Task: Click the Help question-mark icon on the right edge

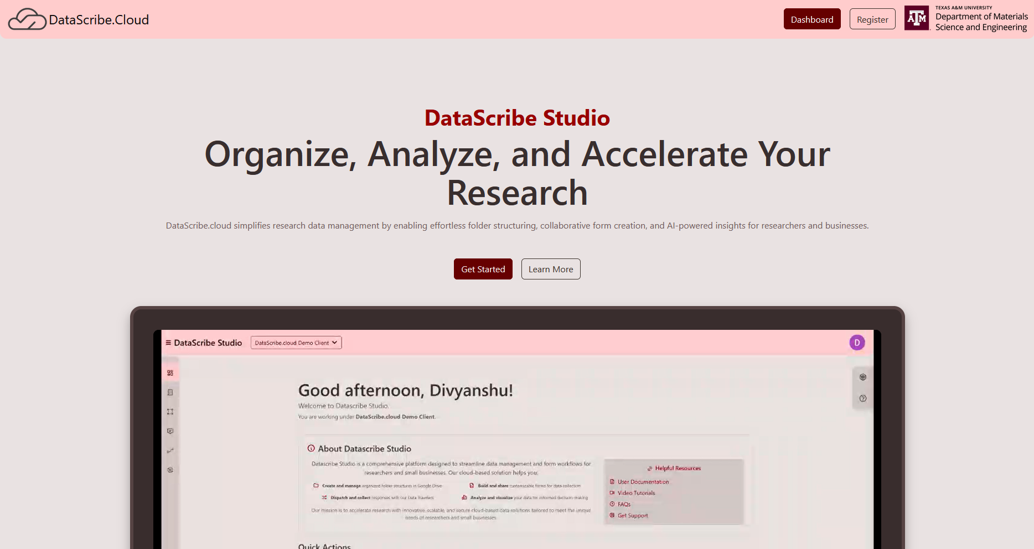Action: (x=862, y=398)
